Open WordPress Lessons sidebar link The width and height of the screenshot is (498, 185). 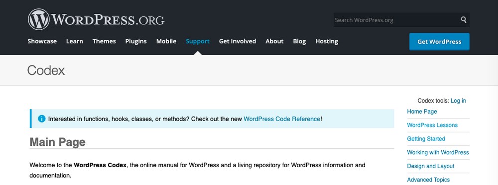(x=432, y=125)
